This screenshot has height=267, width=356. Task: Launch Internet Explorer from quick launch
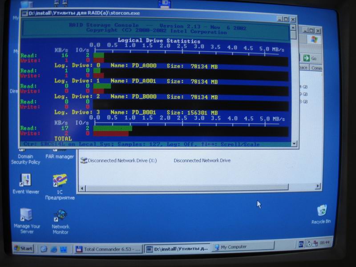pyautogui.click(x=54, y=249)
